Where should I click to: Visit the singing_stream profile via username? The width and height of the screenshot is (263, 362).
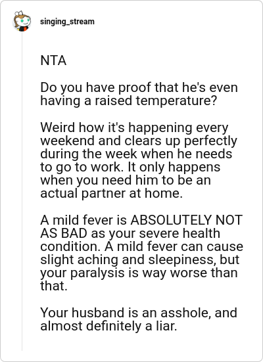pos(67,22)
